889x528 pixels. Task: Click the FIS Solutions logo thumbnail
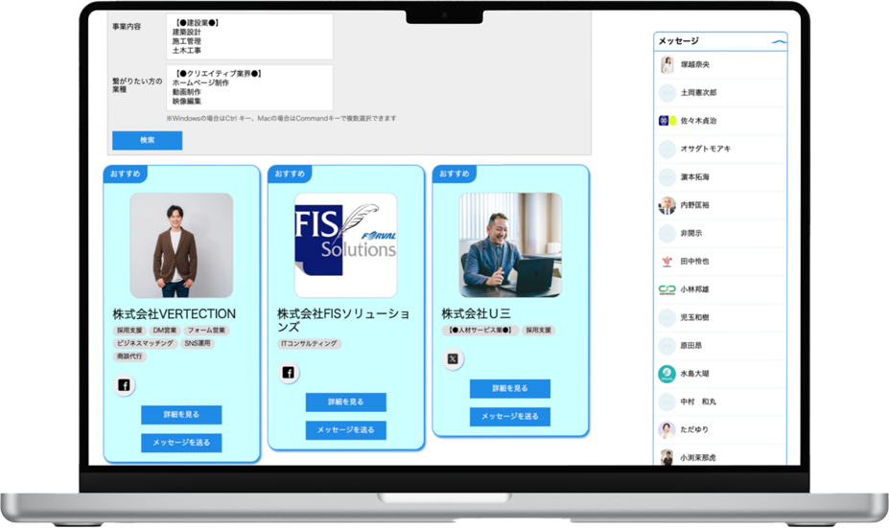pos(345,245)
